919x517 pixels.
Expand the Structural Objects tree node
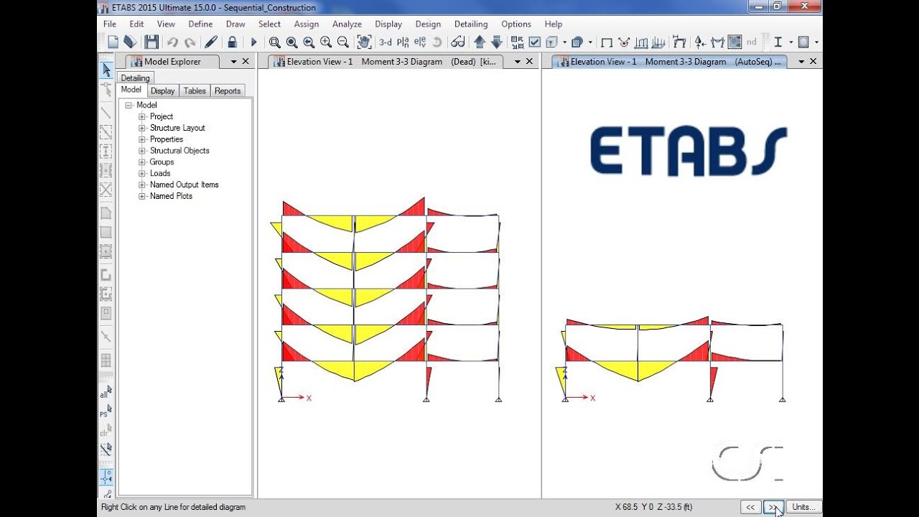pyautogui.click(x=142, y=151)
